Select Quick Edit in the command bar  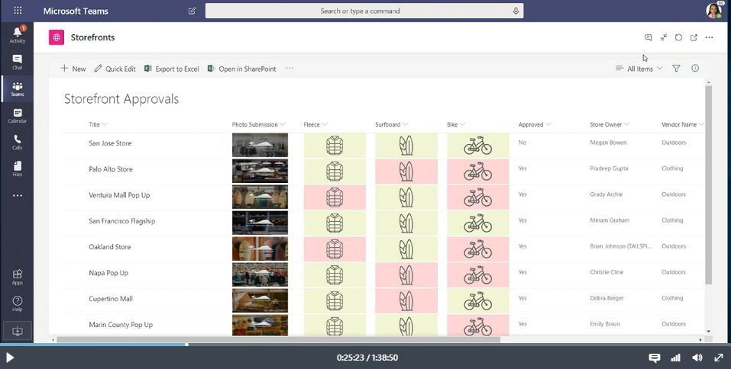pos(115,69)
